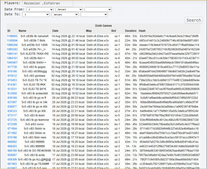The image size is (207, 169).
Task: Select game name '5x5 xl83tb 6k nanuke6'
Action: [35, 36]
